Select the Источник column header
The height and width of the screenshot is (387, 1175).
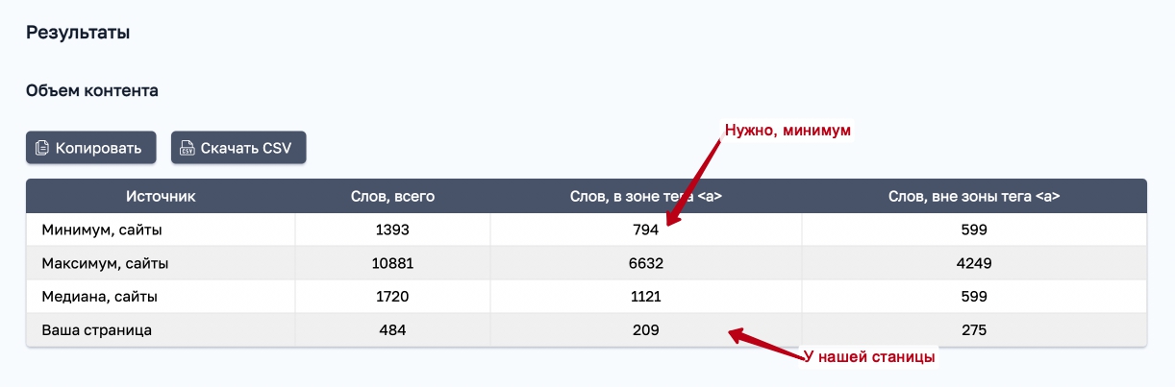161,196
